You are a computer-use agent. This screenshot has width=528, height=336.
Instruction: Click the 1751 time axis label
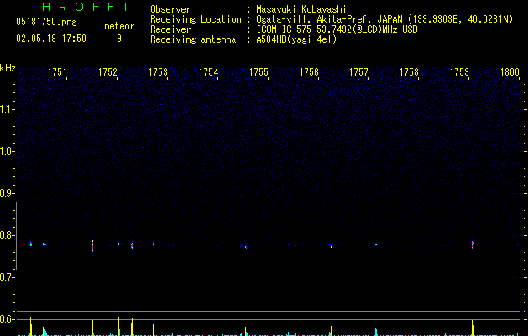[57, 72]
